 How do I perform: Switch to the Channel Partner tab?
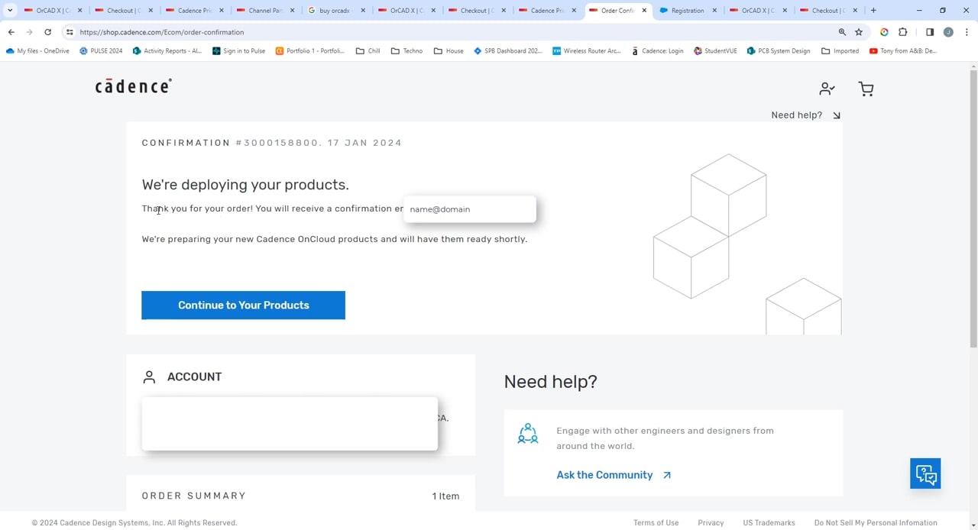[264, 11]
